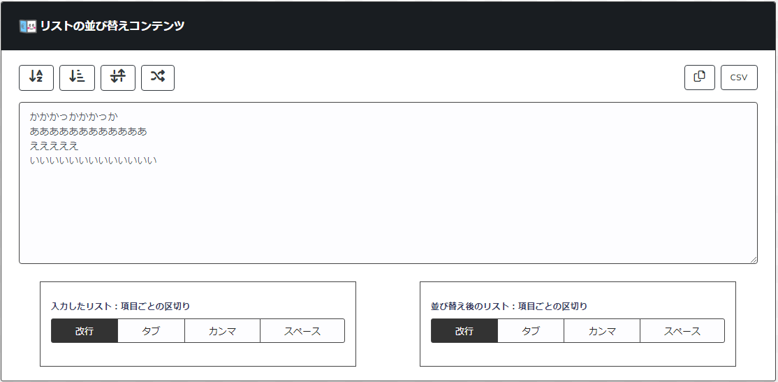Image resolution: width=778 pixels, height=382 pixels.
Task: Click the header title リストの並び替えコンテンツ
Action: 112,26
